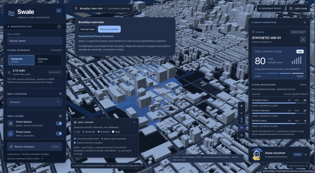Click the Complaint history progress bar

pos(279,103)
